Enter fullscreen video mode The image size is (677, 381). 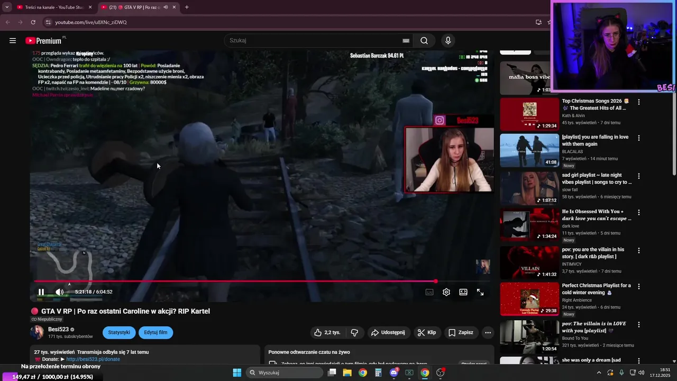coord(480,292)
